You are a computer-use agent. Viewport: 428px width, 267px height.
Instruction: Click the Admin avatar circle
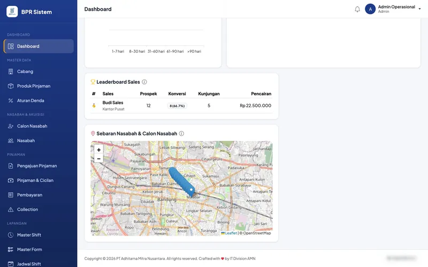pos(370,9)
